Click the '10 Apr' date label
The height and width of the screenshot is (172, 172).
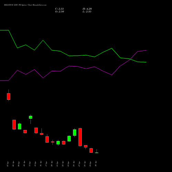24,164
